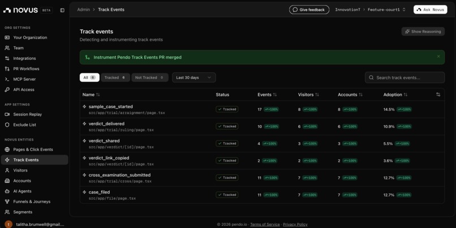Click Funnels & Journeys icon
The image size is (456, 228).
pyautogui.click(x=7, y=201)
